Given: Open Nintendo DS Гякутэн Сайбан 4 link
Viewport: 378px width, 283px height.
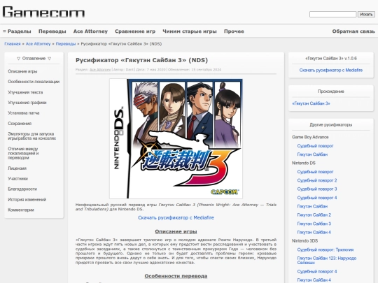Looking at the screenshot, I should click(x=314, y=232).
